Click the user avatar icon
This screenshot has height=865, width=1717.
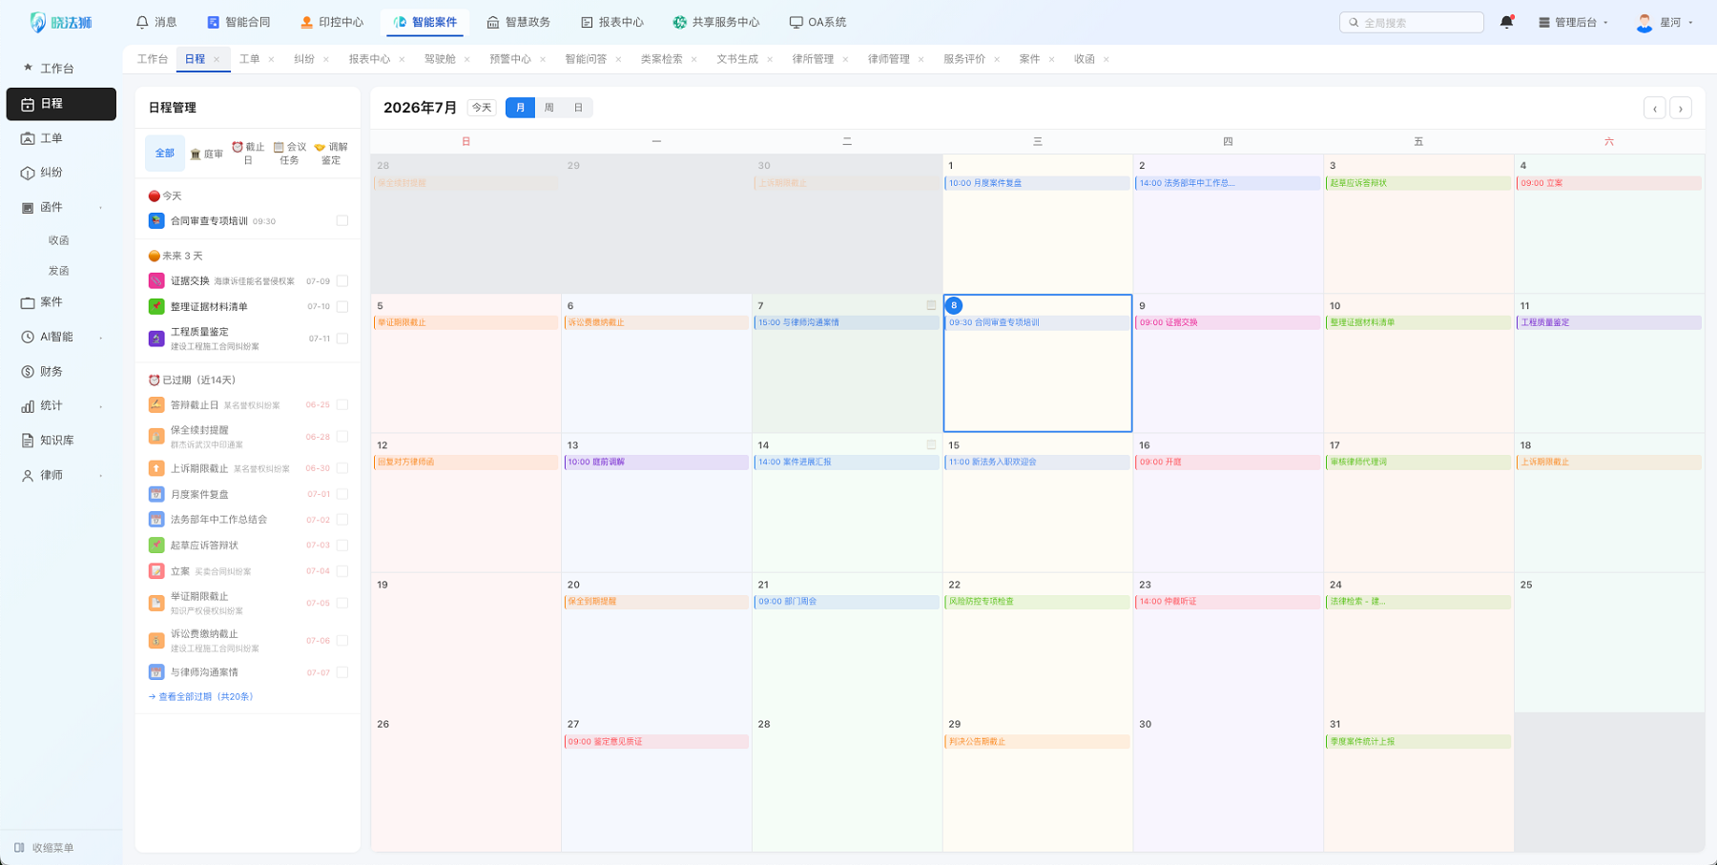click(1645, 22)
